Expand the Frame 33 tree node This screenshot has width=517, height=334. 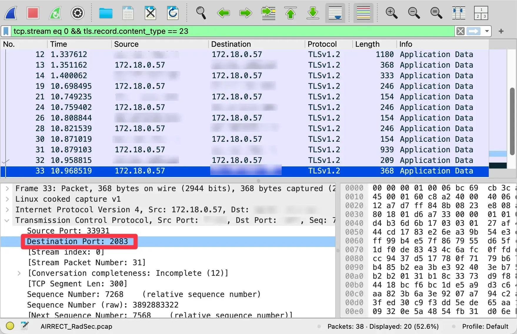[7, 188]
